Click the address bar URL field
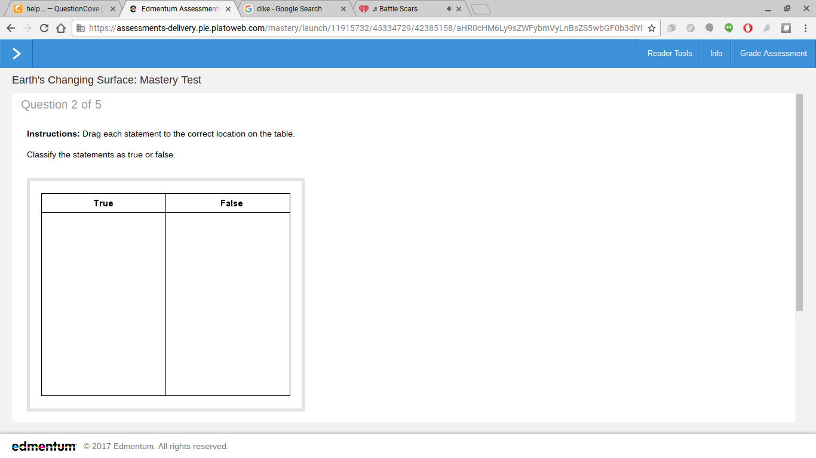The image size is (816, 458). click(x=364, y=28)
